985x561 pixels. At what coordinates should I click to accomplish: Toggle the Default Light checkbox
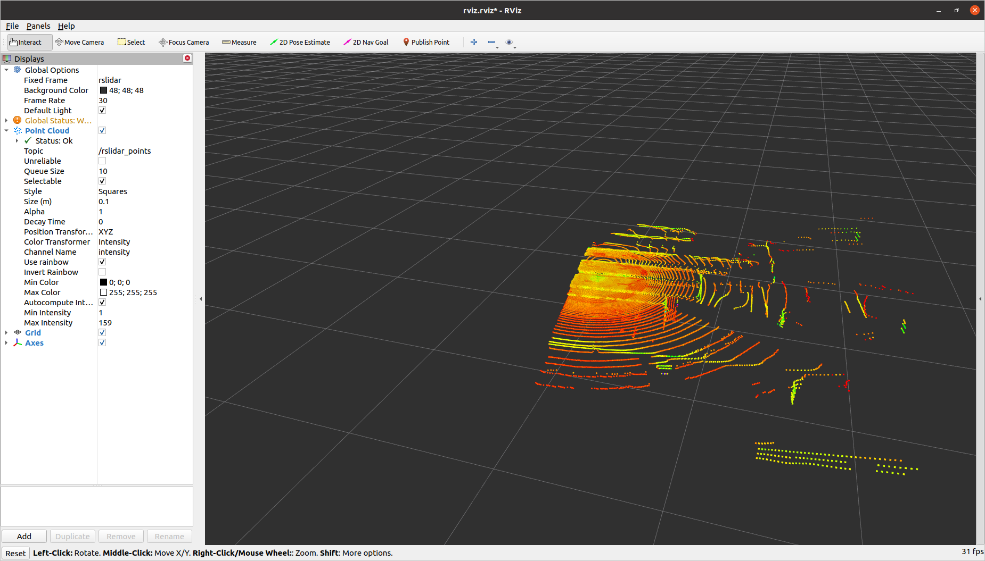pyautogui.click(x=102, y=110)
